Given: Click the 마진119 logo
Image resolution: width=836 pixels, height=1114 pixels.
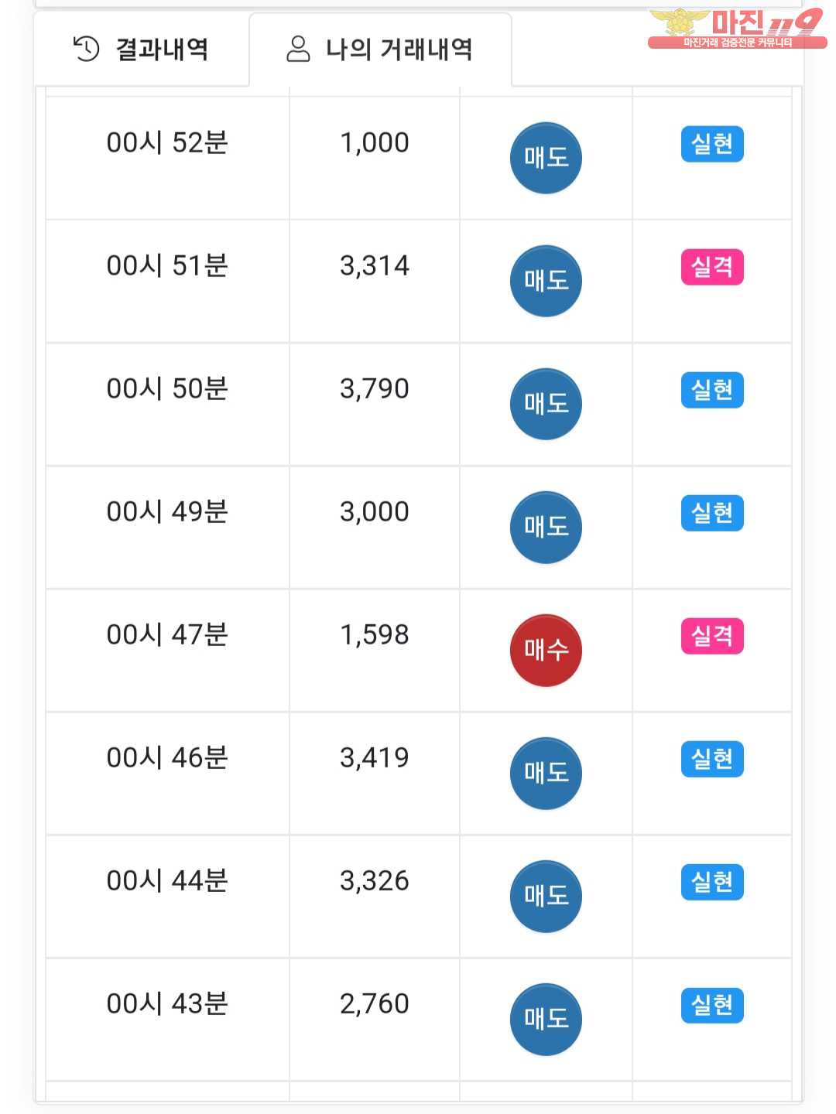Looking at the screenshot, I should pos(736,29).
